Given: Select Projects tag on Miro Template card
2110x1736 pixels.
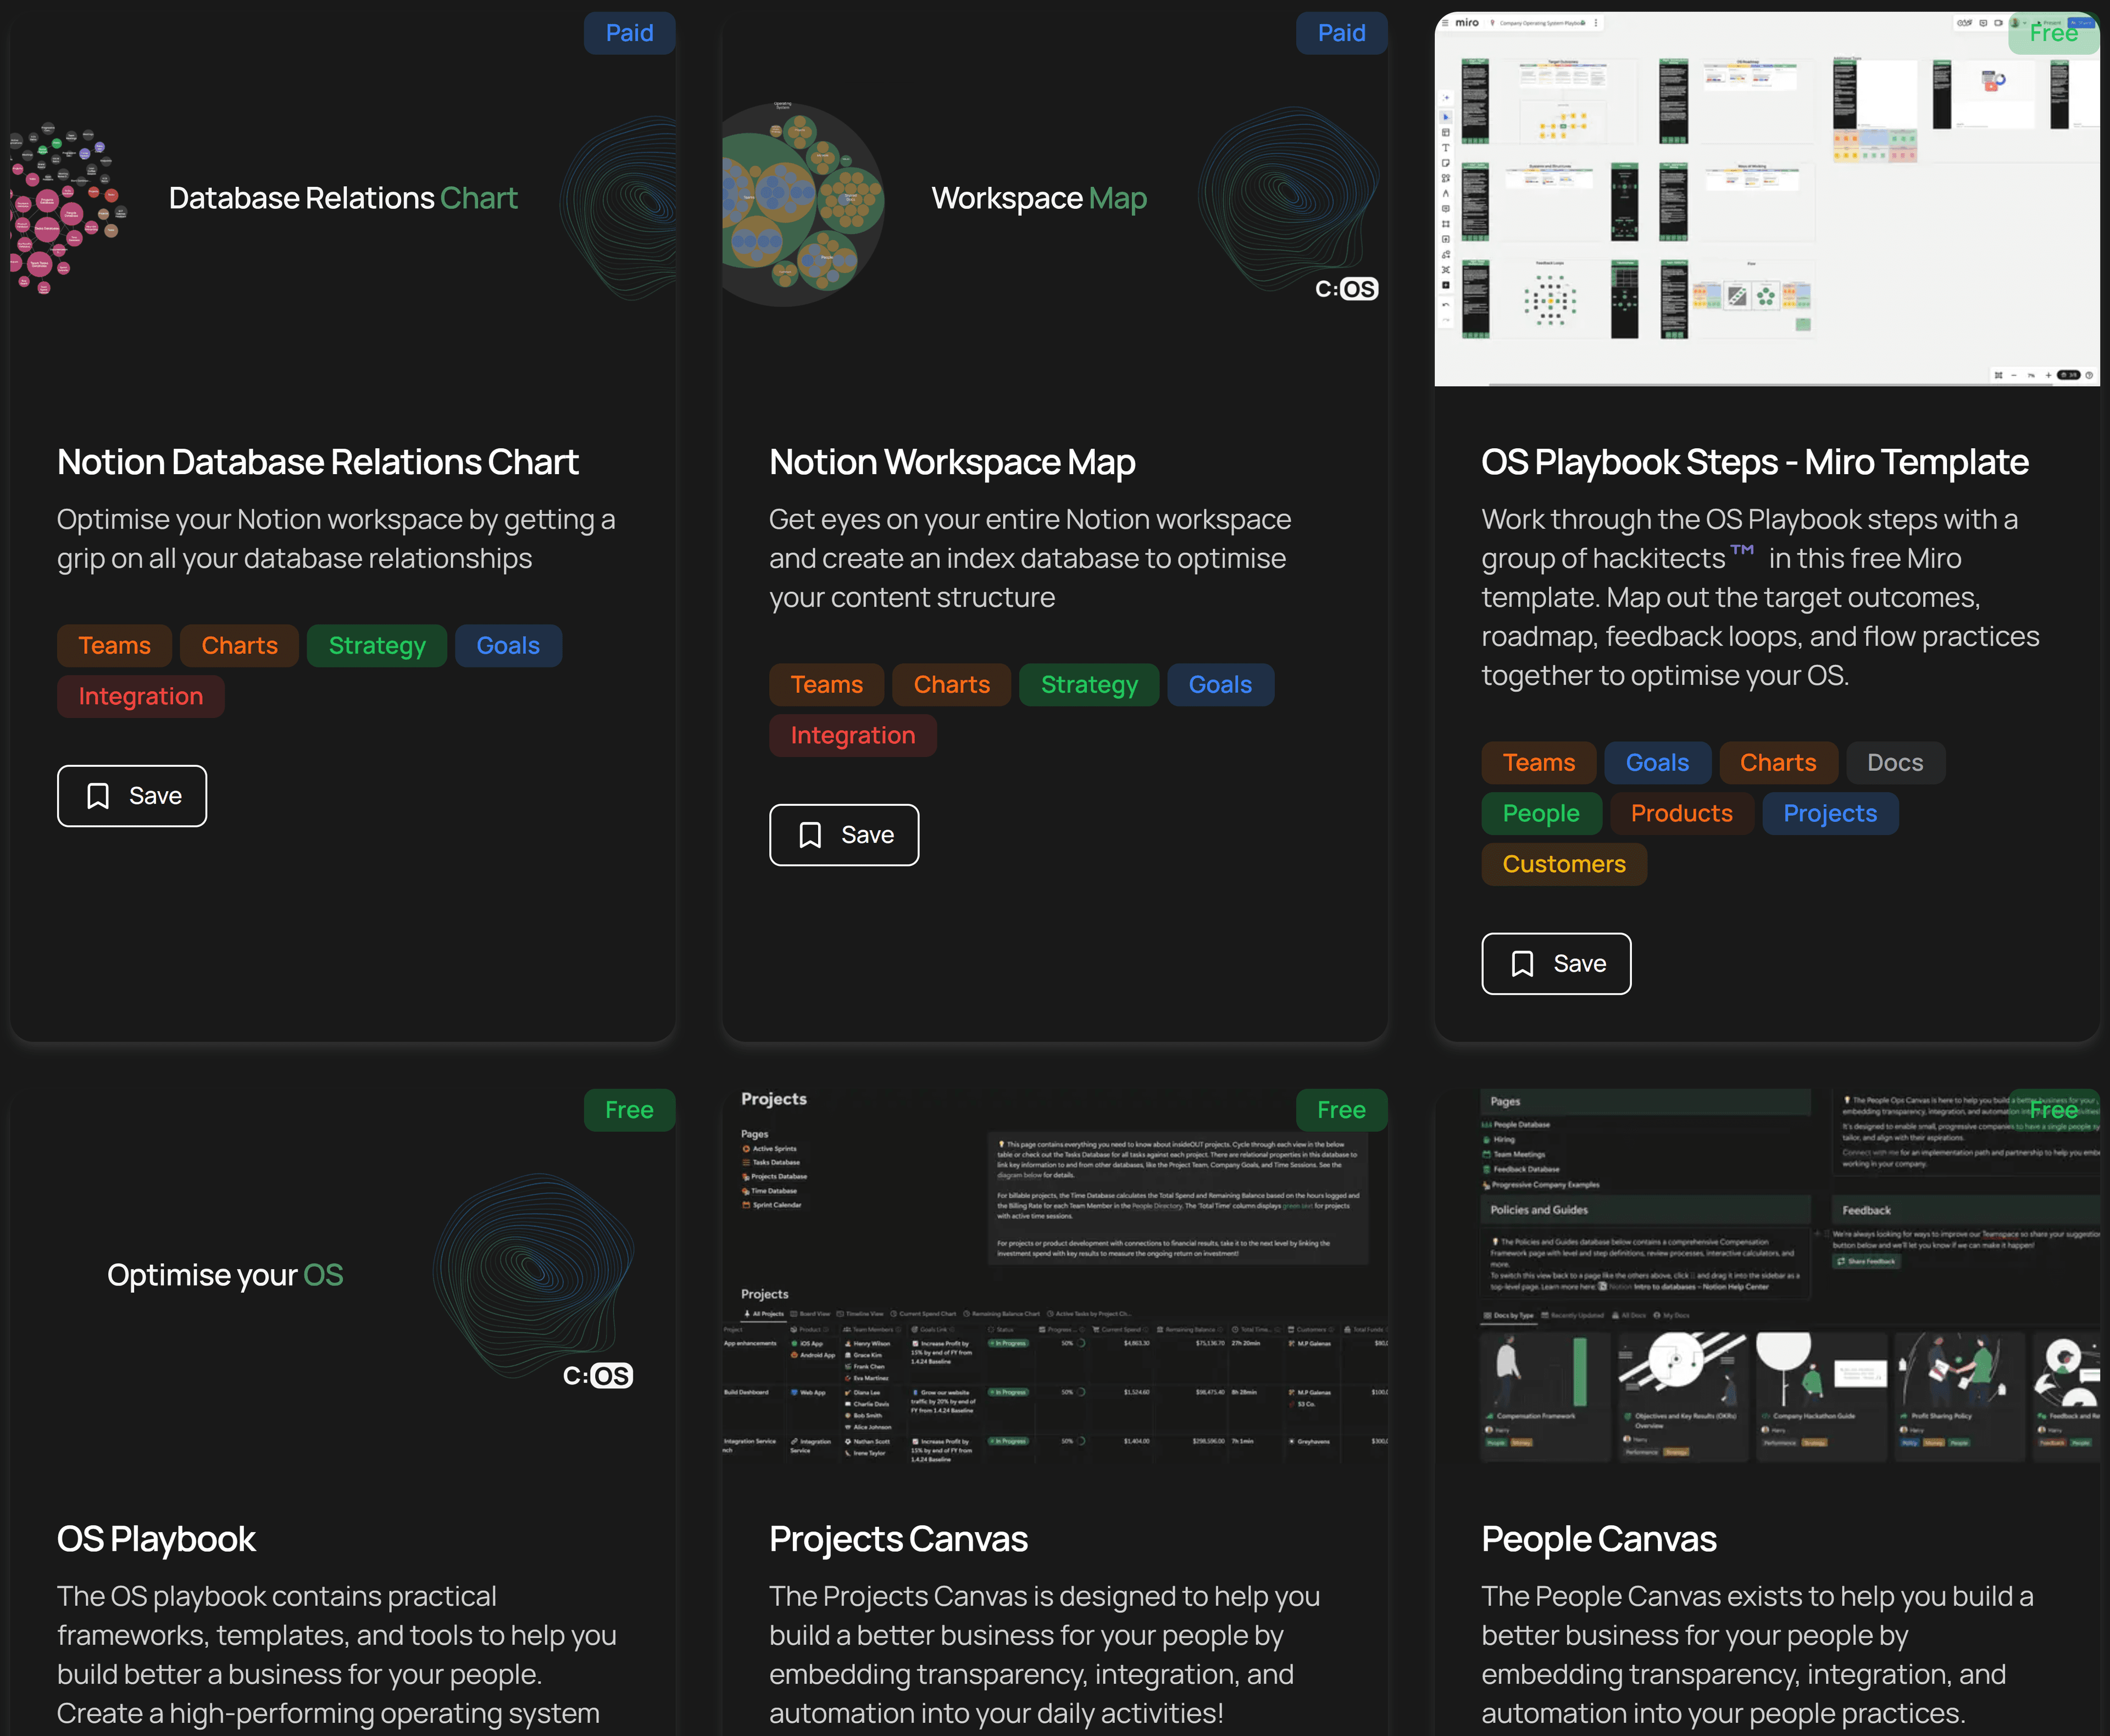Looking at the screenshot, I should pos(1830,814).
